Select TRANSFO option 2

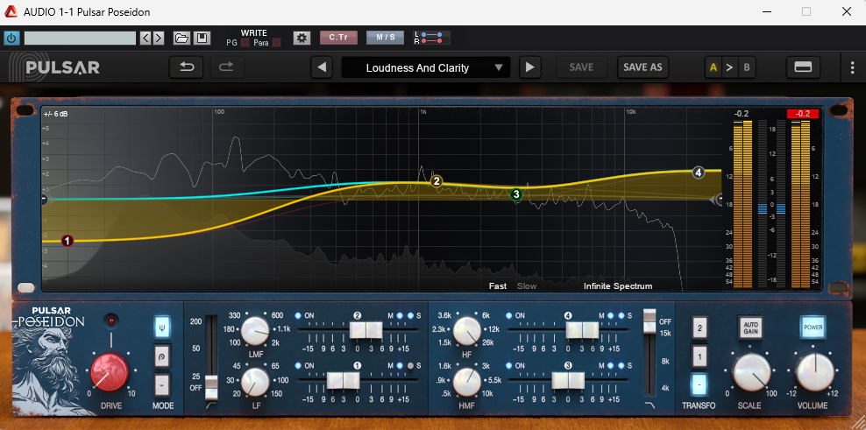point(699,328)
